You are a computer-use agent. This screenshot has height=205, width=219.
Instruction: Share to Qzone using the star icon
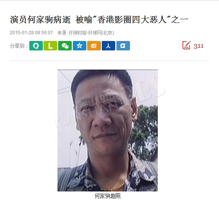(x=80, y=46)
